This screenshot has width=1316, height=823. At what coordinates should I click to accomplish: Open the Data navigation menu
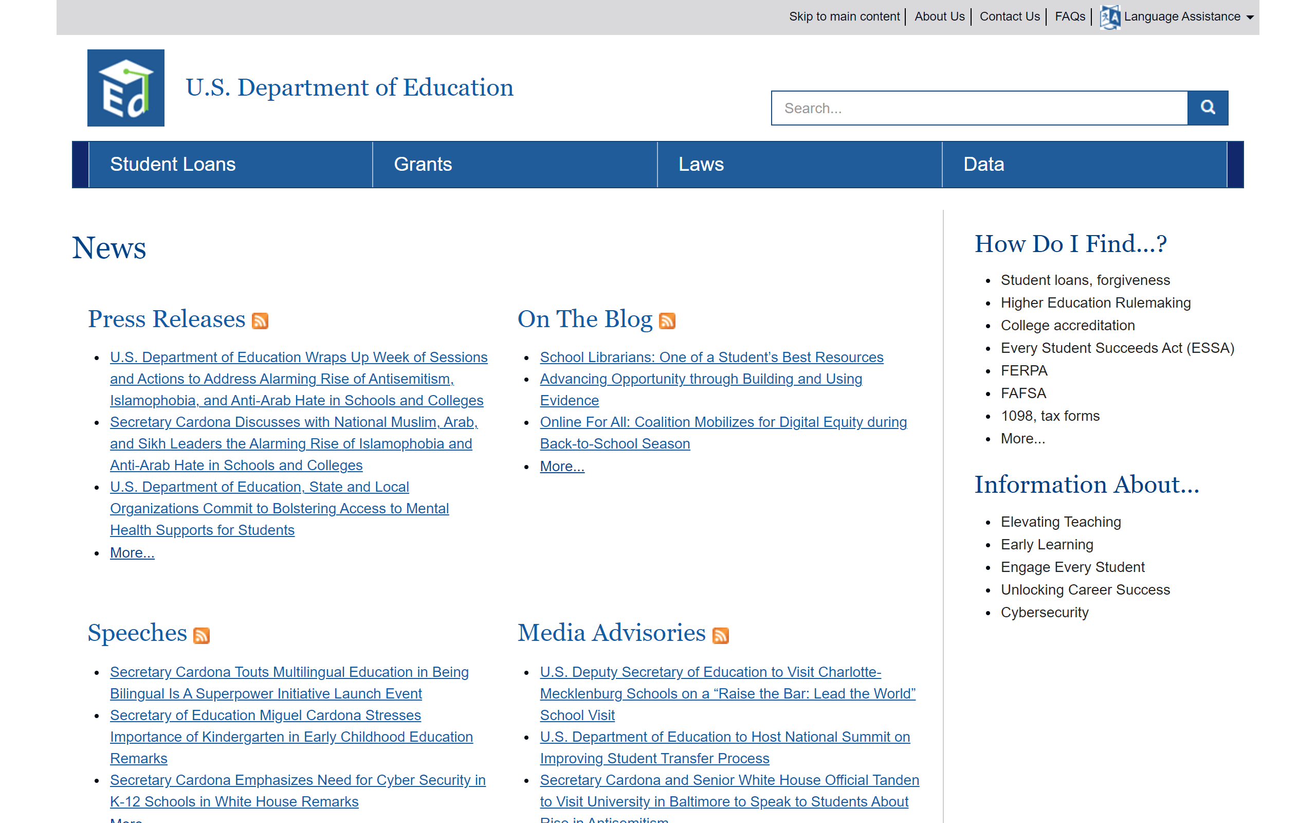pyautogui.click(x=983, y=165)
